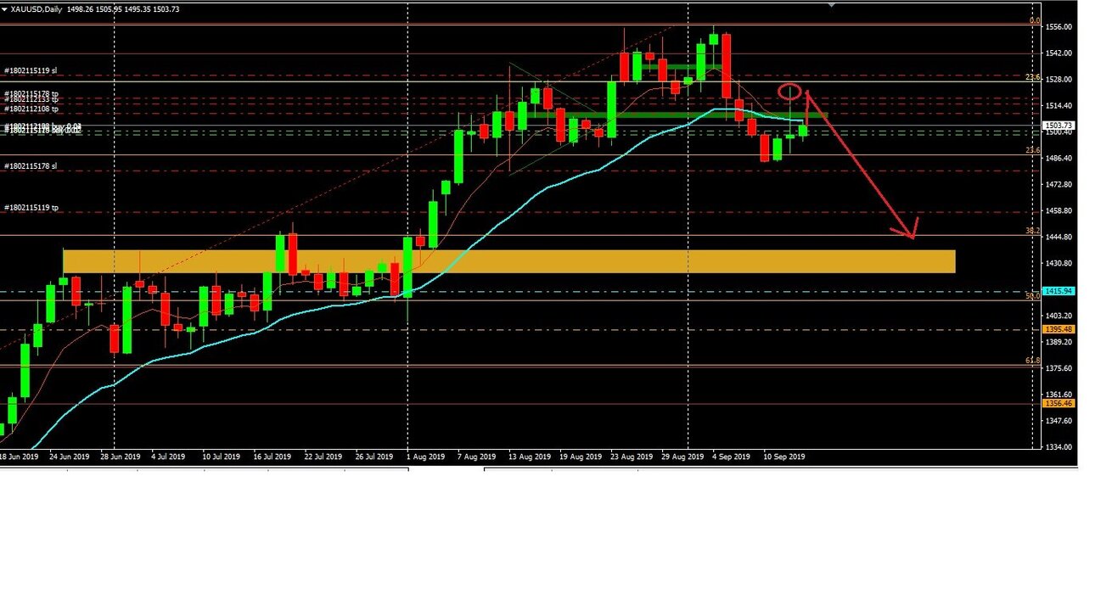The height and width of the screenshot is (605, 1095).
Task: Click the cyan price tag 1415.94
Action: (x=1059, y=291)
